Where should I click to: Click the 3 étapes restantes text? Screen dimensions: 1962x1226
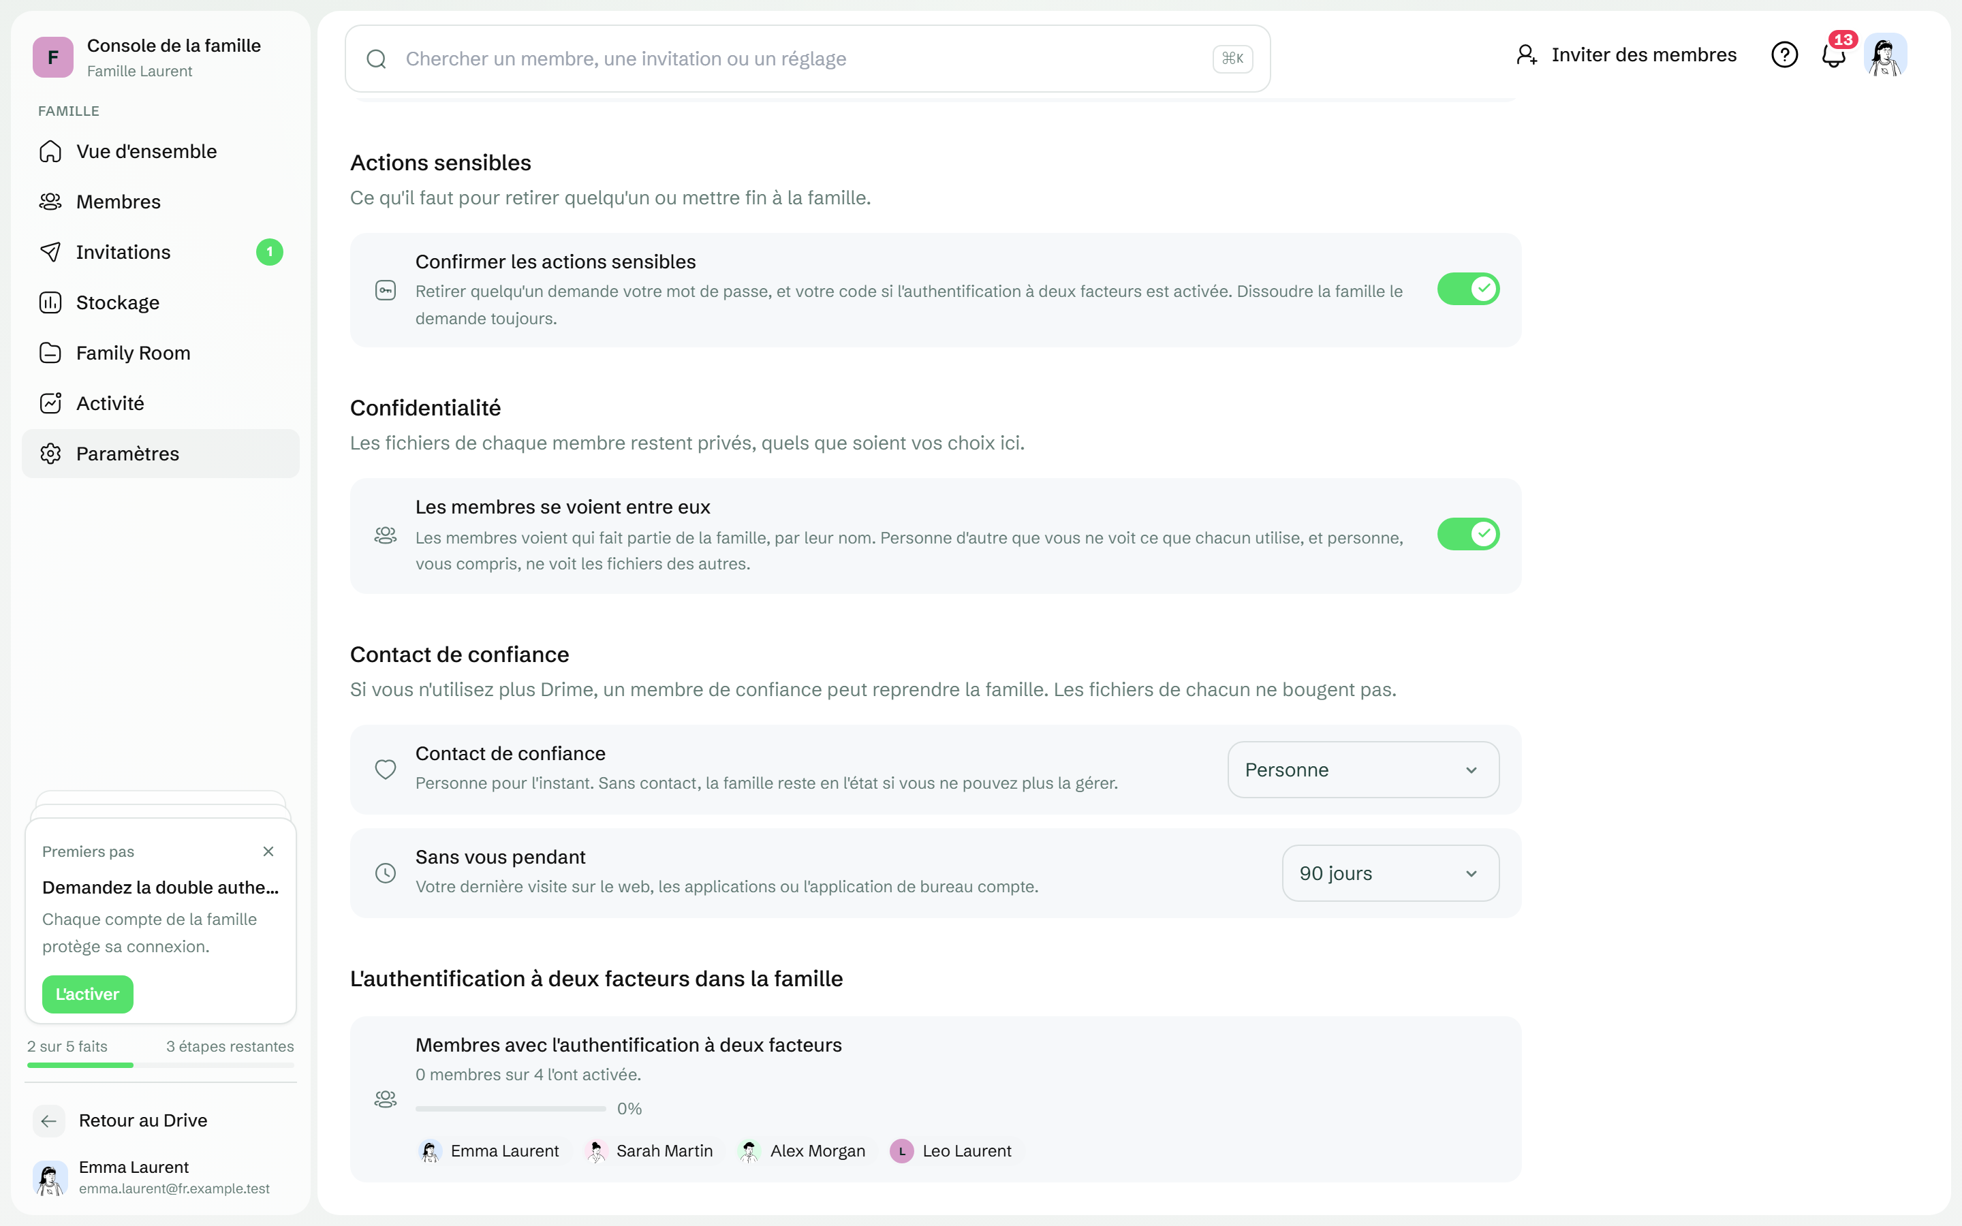(230, 1047)
